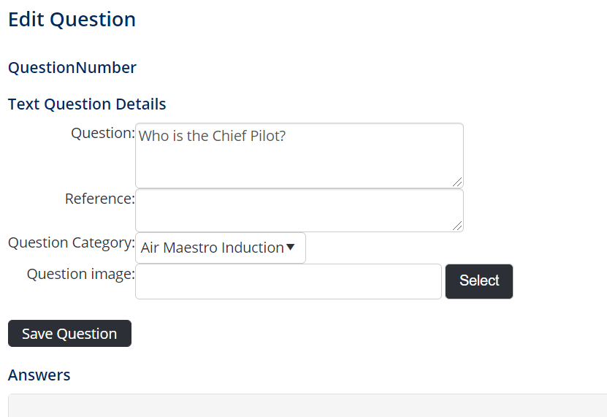Click the Answers section heading
Viewport: 607px width, 417px height.
[39, 375]
